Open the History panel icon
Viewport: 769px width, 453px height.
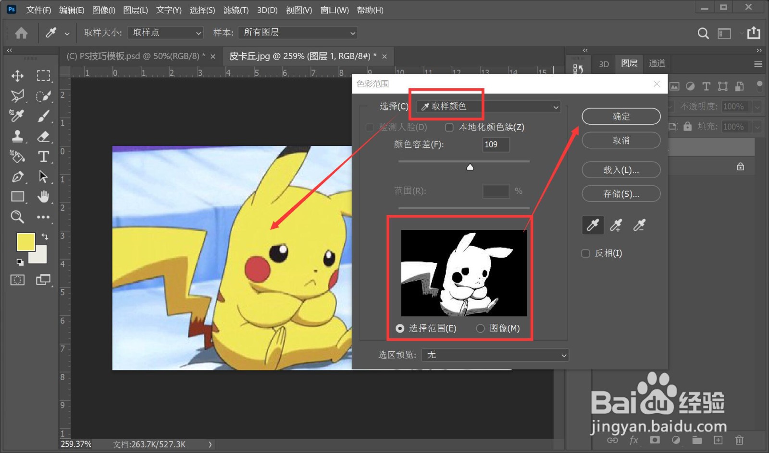[x=578, y=69]
